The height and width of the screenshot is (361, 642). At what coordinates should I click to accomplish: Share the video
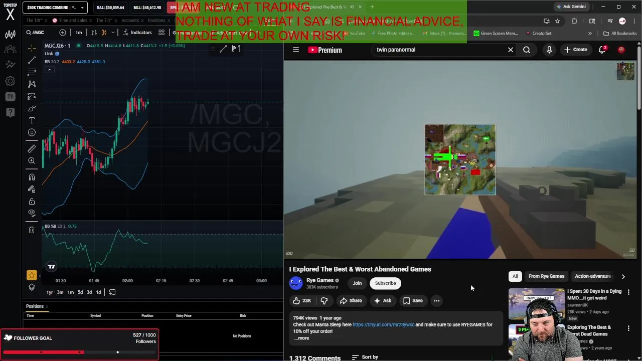(351, 301)
